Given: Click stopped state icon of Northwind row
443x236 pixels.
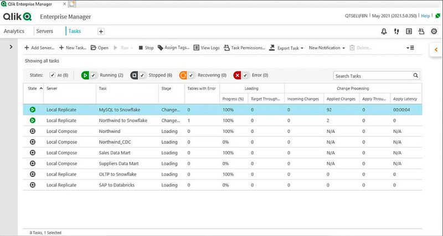Looking at the screenshot, I should (33, 131).
